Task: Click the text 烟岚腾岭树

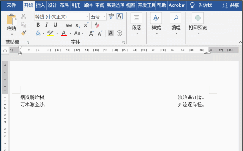Action: pyautogui.click(x=32, y=98)
